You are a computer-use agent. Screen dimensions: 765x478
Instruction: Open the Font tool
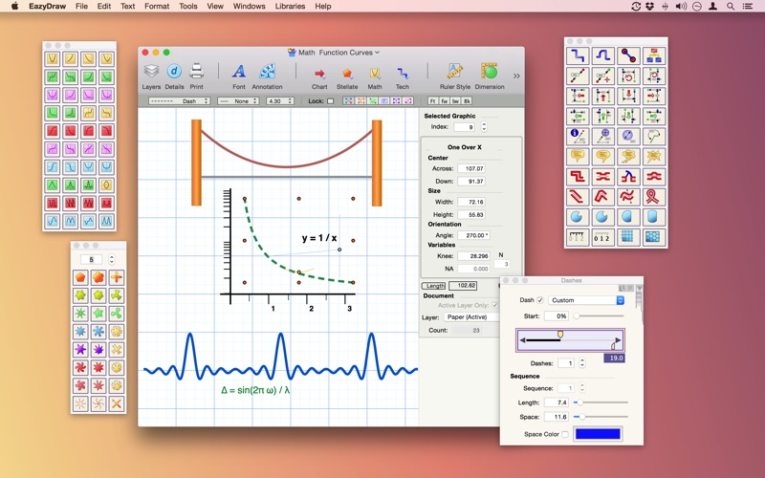pos(239,72)
